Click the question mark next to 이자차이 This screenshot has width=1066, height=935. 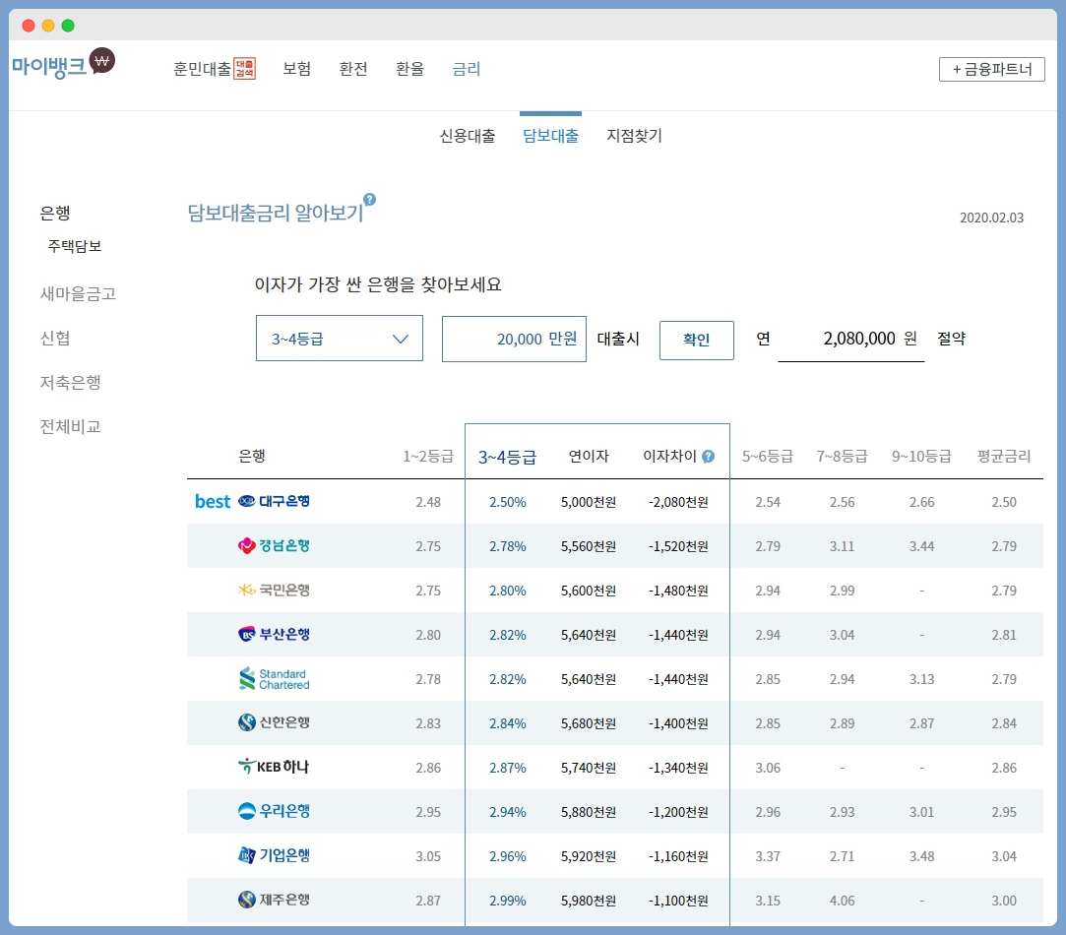click(x=708, y=457)
